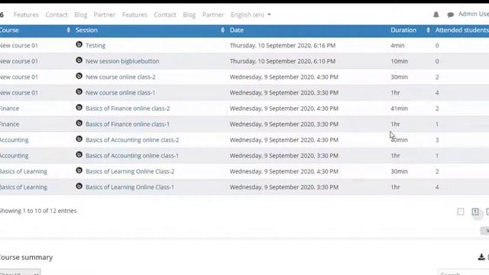Open Basics of Finance online class-1 link
Screen dimensions: 489x275
coord(128,124)
